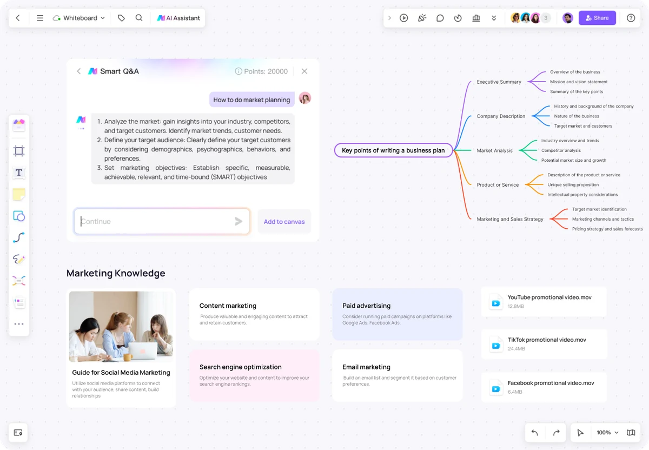Send the message with arrow icon
This screenshot has height=450, width=649.
pyautogui.click(x=239, y=221)
